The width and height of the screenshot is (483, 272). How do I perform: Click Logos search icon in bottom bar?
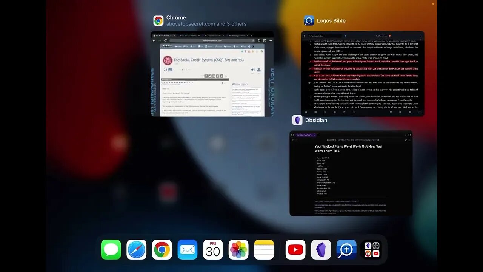[325, 112]
